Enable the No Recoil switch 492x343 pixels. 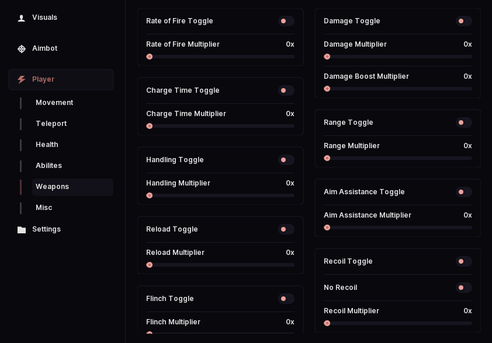464,288
